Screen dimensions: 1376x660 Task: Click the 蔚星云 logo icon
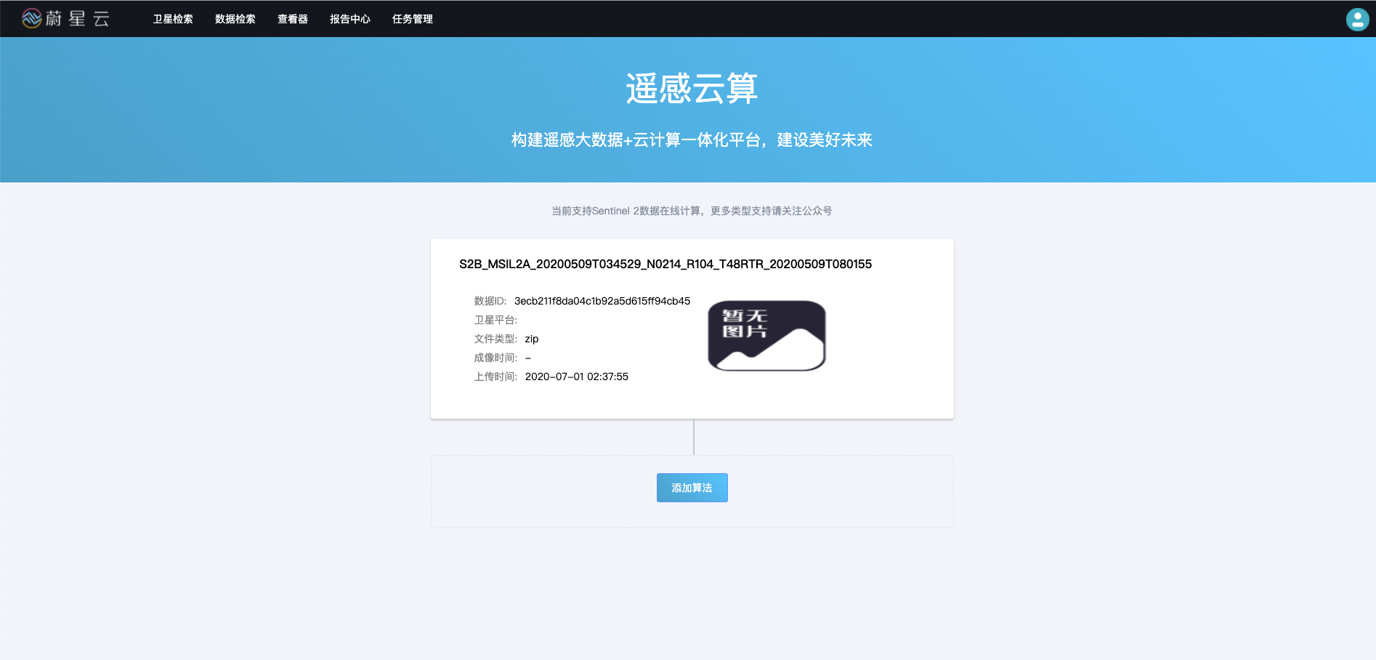(31, 18)
